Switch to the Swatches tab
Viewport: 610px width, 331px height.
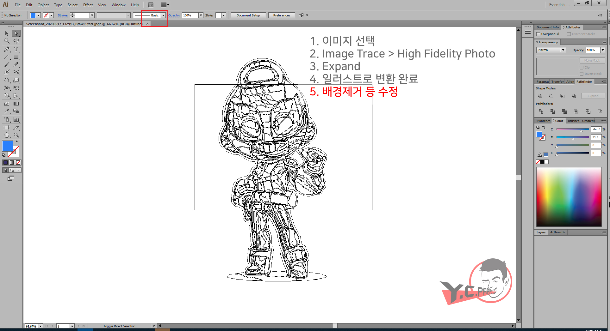[x=543, y=121]
